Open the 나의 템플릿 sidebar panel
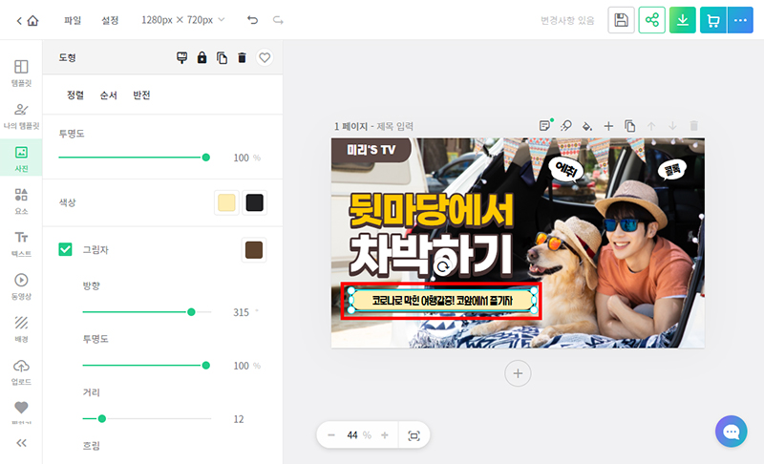The image size is (764, 464). point(21,116)
